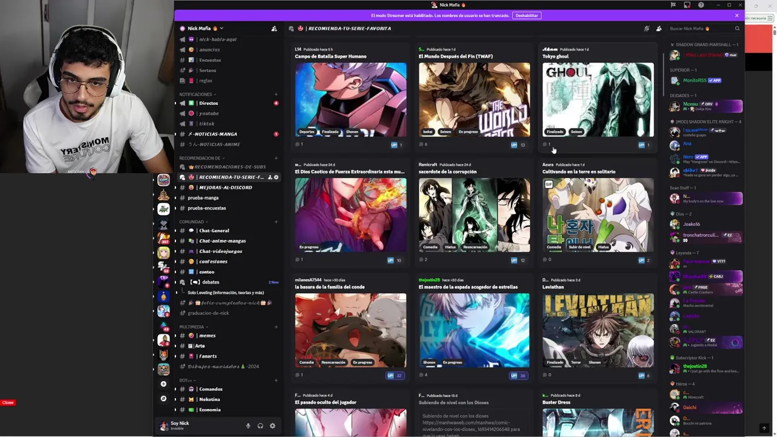Toggle member list icon in header
777x437 pixels.
point(659,29)
